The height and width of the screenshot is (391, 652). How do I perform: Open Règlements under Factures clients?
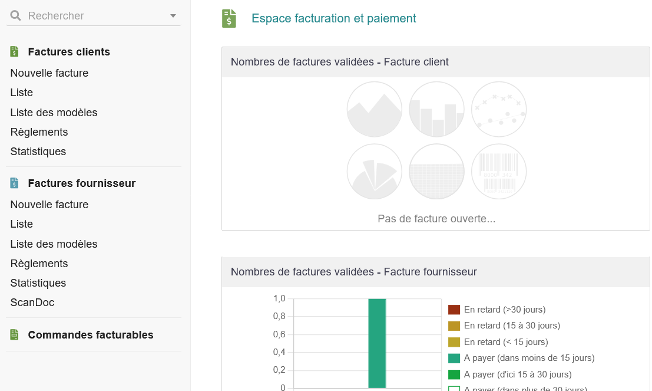click(x=39, y=132)
